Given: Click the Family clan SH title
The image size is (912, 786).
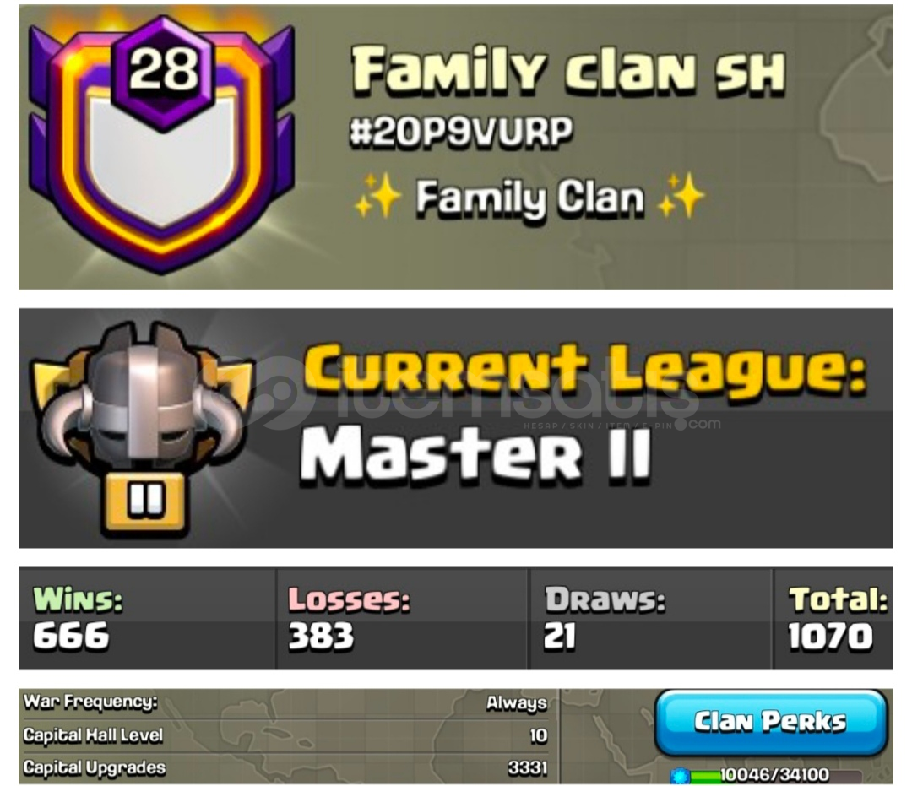Looking at the screenshot, I should (x=568, y=71).
